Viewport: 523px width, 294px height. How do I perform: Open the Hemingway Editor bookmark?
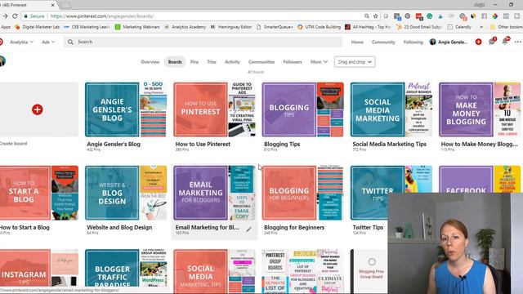click(x=230, y=27)
